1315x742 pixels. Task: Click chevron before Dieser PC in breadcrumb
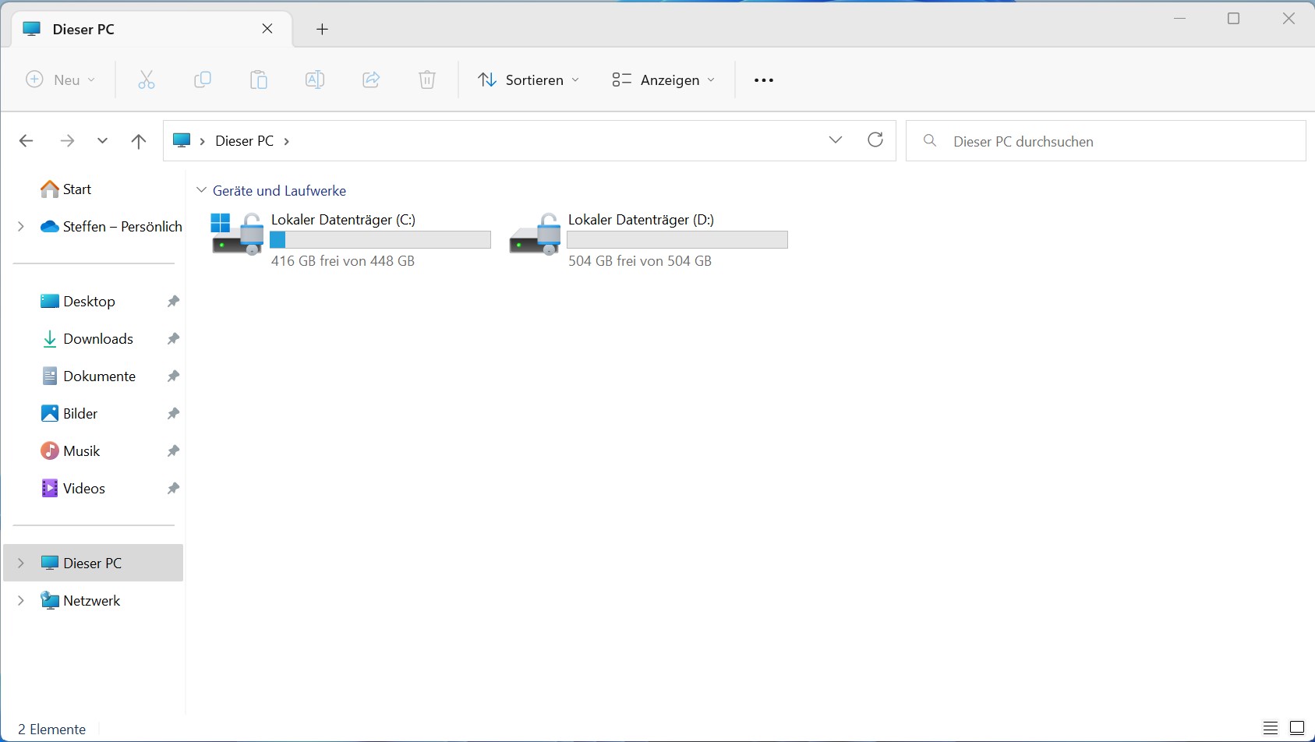[203, 141]
